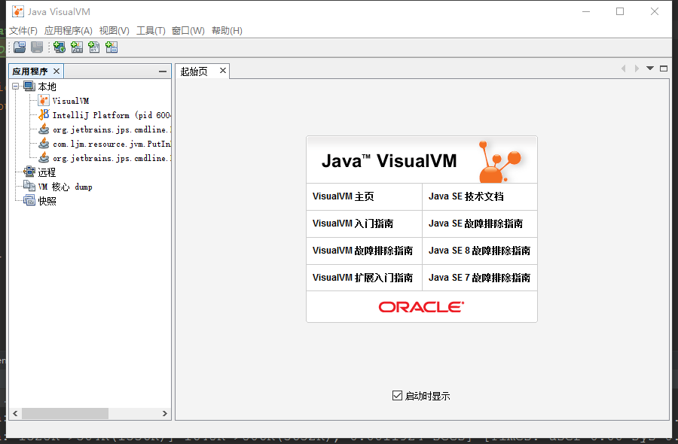This screenshot has height=444, width=678.
Task: Select the VisualVM application in tree
Action: 71,101
